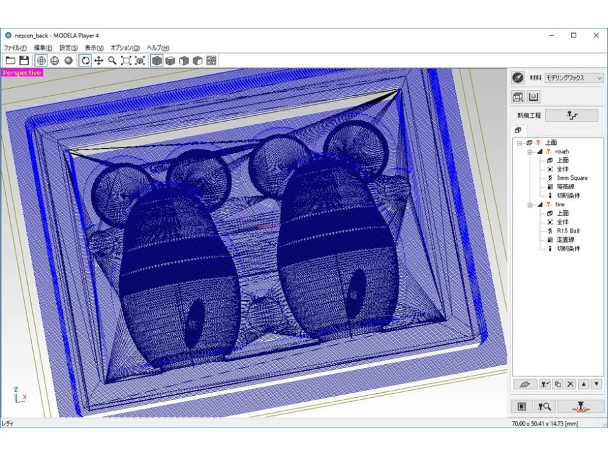
Task: Select 等高線 tool path under rough
Action: click(566, 187)
